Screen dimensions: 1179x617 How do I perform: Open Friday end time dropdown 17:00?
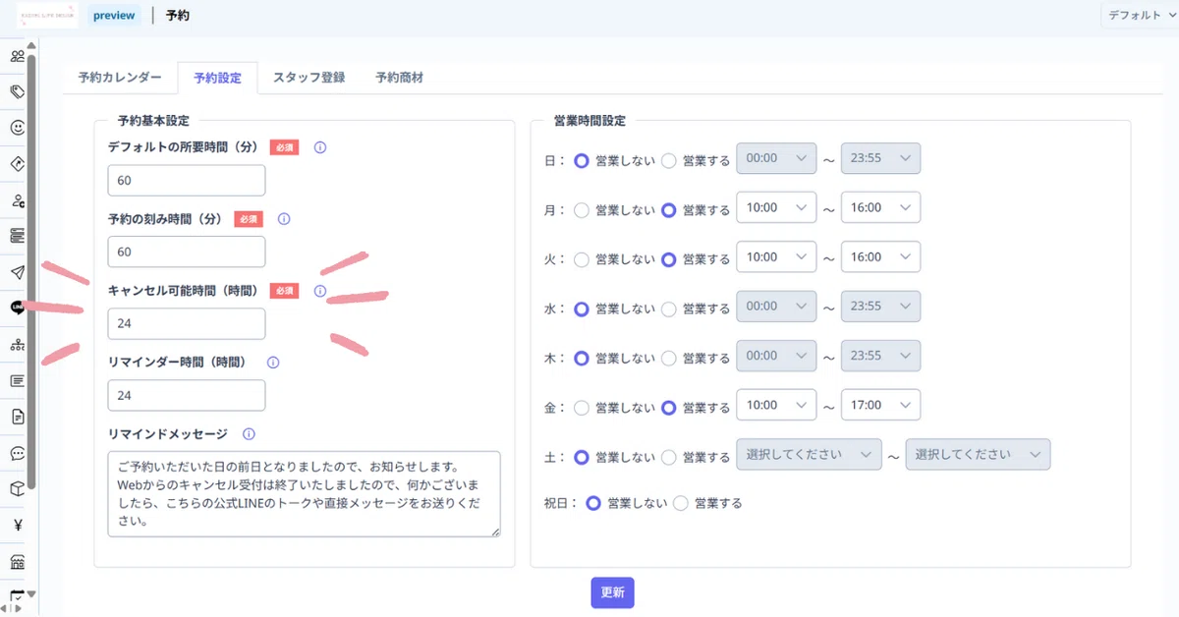(880, 405)
